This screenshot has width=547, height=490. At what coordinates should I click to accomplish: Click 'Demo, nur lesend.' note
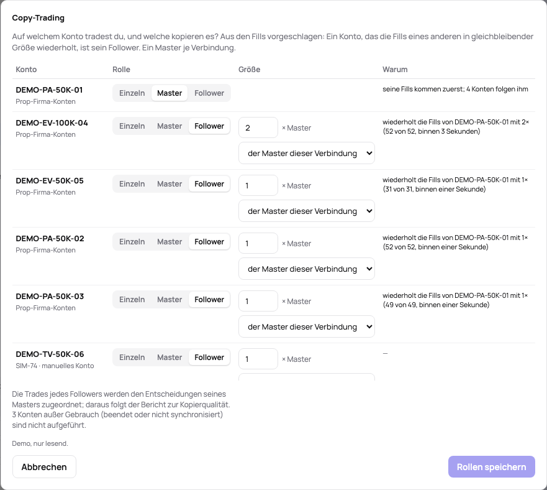point(40,443)
